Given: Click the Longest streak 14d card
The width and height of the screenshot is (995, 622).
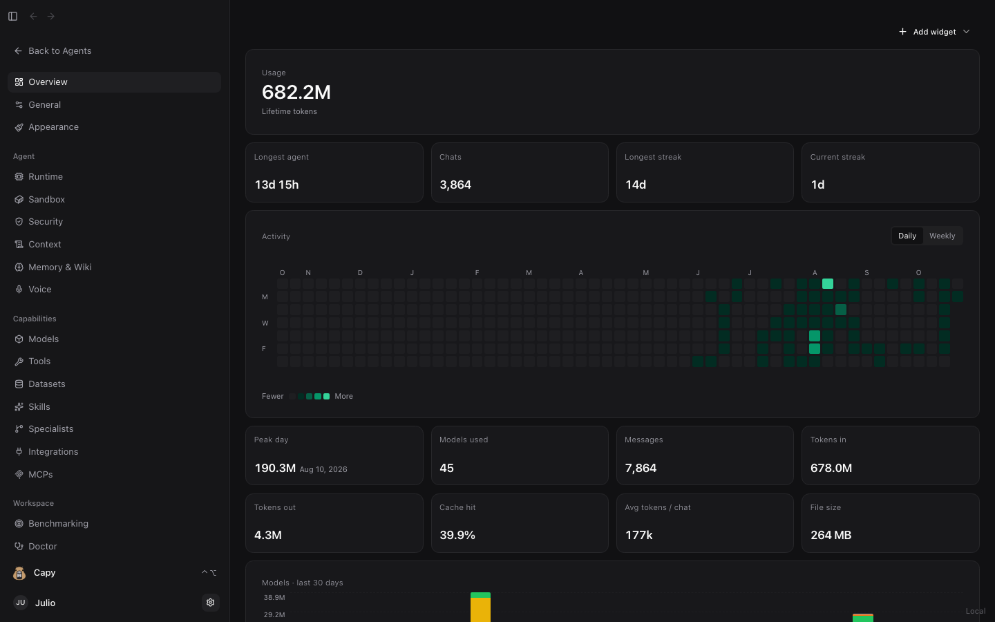Looking at the screenshot, I should click(x=705, y=173).
